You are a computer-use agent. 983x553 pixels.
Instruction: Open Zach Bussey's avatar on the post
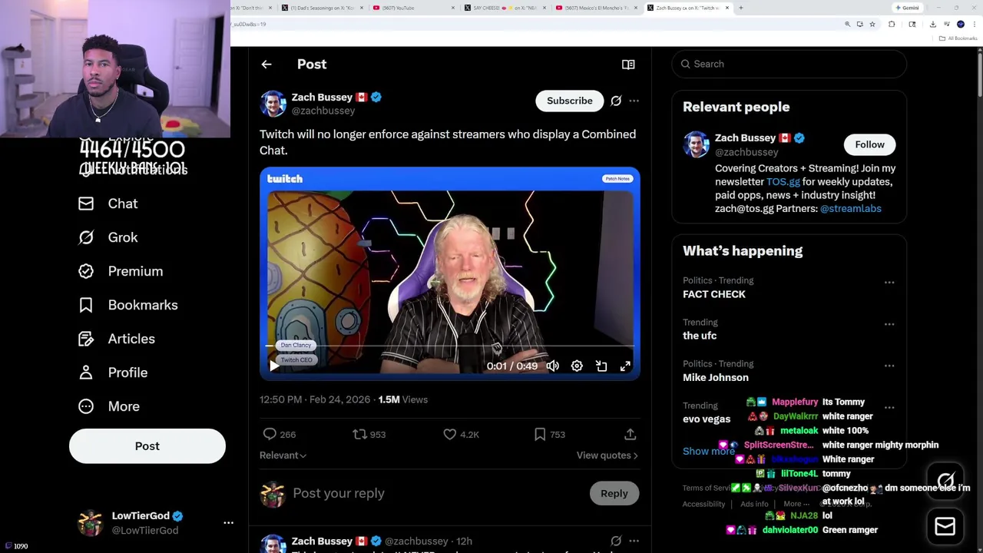(x=273, y=104)
